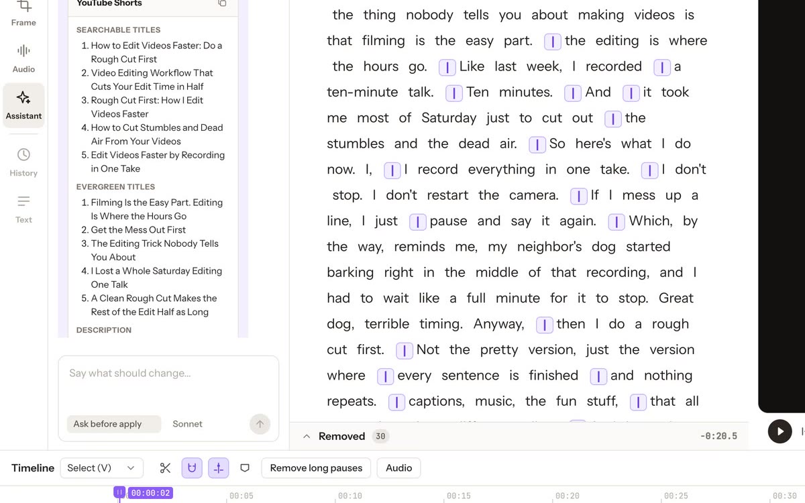The image size is (805, 503).
Task: Click the SEARCHABLE TITLES heading
Action: (x=118, y=30)
